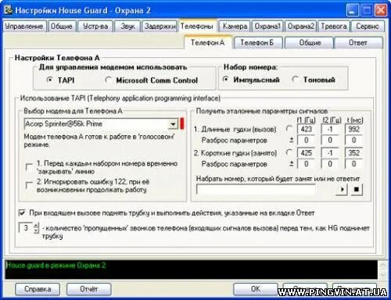
Task: Click the stop button next to the dial field
Action: point(357,189)
